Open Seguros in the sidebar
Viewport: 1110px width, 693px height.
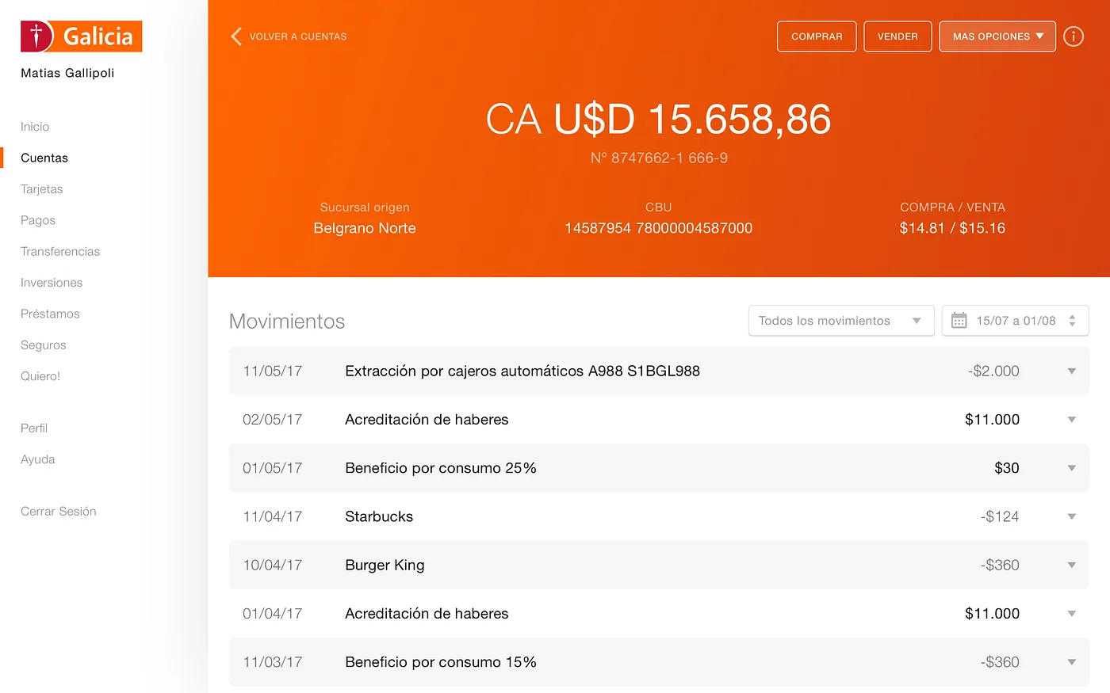pyautogui.click(x=44, y=345)
